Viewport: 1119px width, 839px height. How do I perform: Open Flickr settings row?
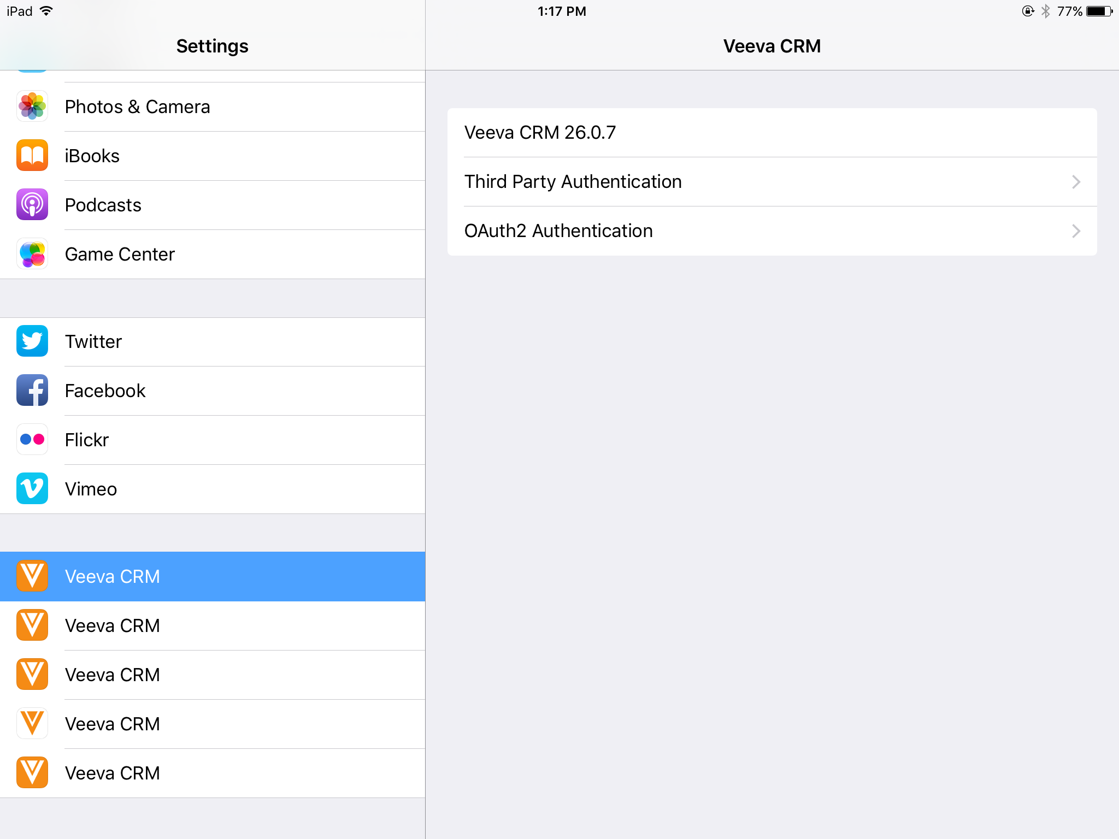pyautogui.click(x=212, y=440)
